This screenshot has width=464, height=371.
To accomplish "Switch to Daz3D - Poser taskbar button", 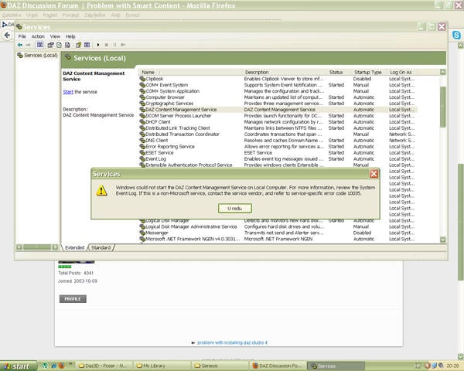I will 104,366.
